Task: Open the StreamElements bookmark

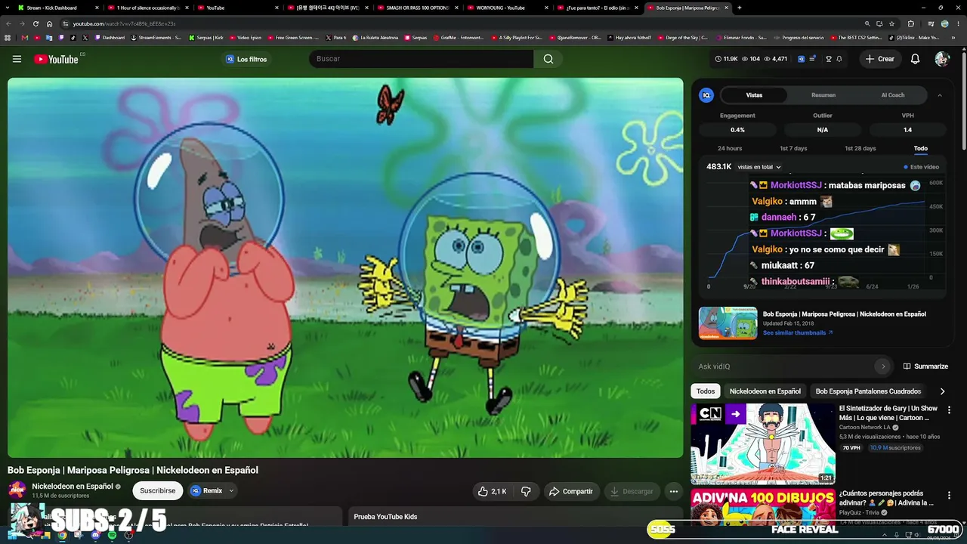Action: pos(156,38)
